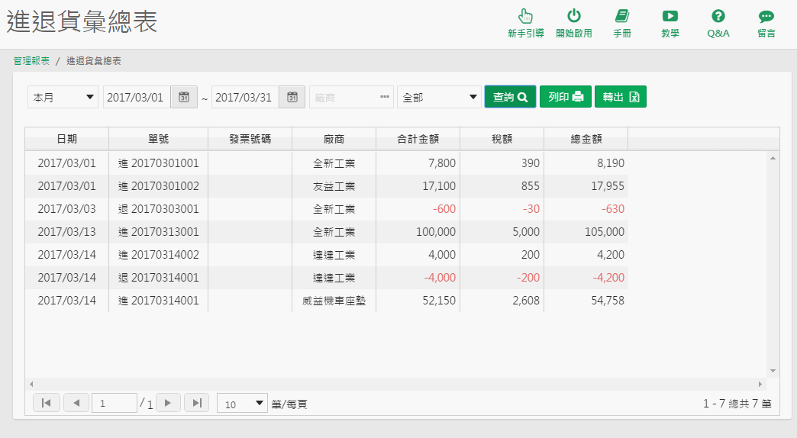This screenshot has width=797, height=438.
Task: Click the 開始啟用 power icon
Action: point(574,24)
